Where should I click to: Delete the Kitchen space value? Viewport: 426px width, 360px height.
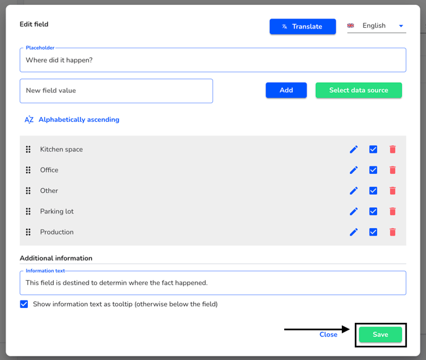pos(393,149)
